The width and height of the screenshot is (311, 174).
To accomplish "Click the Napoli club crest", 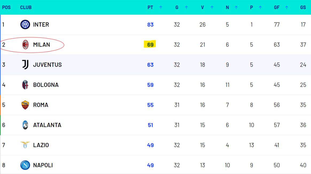I will point(25,165).
